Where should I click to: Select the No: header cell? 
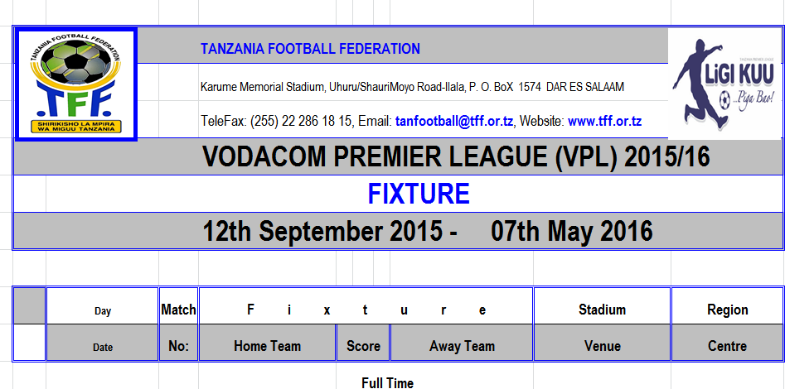pyautogui.click(x=178, y=347)
